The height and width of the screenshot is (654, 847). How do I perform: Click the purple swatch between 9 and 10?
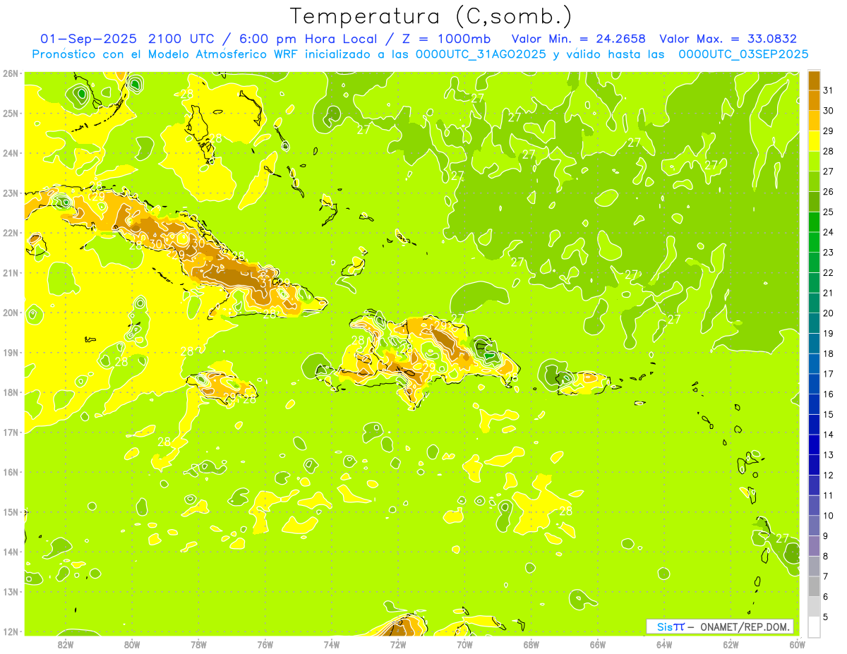[814, 526]
